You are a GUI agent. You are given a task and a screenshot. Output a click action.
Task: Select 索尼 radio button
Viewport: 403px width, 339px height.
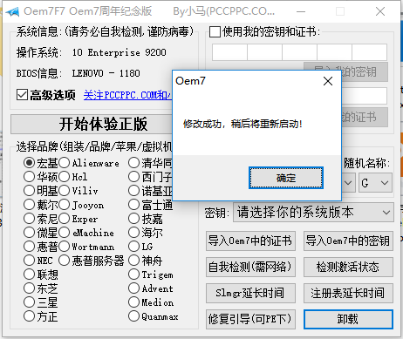[29, 219]
